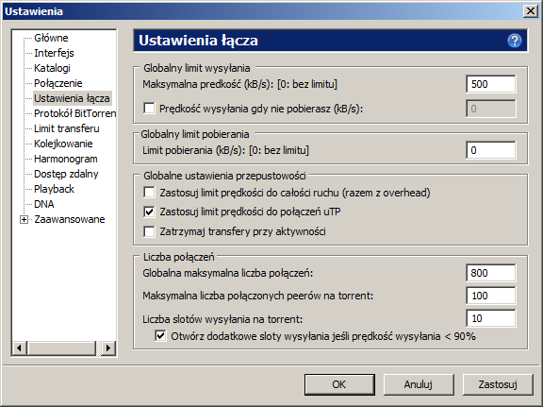The height and width of the screenshot is (407, 543).
Task: Go to Harmonogram settings
Action: [x=65, y=159]
